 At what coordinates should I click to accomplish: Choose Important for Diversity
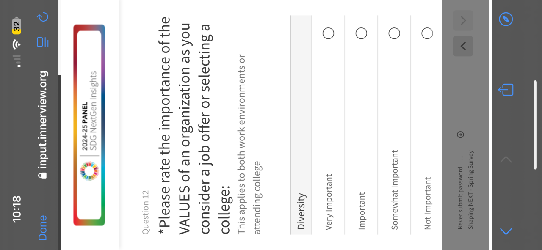point(361,33)
